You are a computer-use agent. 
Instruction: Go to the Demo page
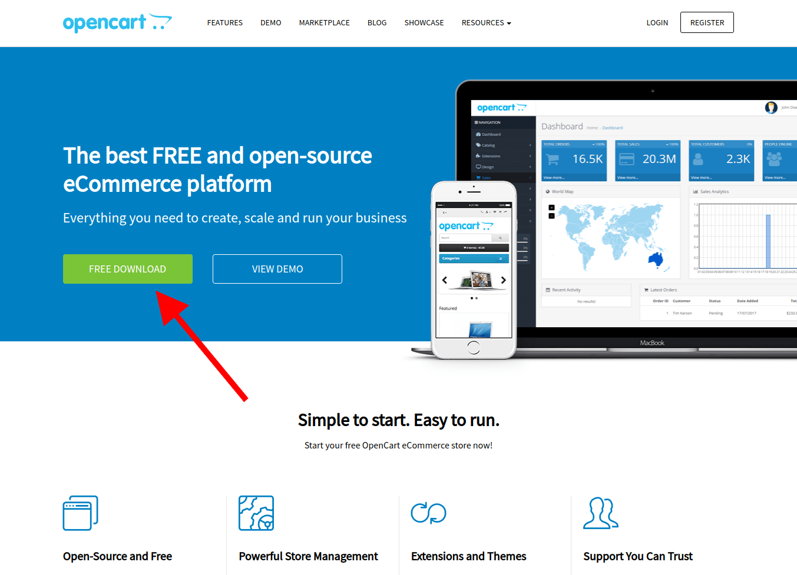click(270, 23)
